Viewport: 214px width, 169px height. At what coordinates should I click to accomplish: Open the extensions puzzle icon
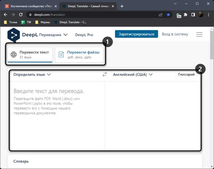pyautogui.click(x=185, y=15)
